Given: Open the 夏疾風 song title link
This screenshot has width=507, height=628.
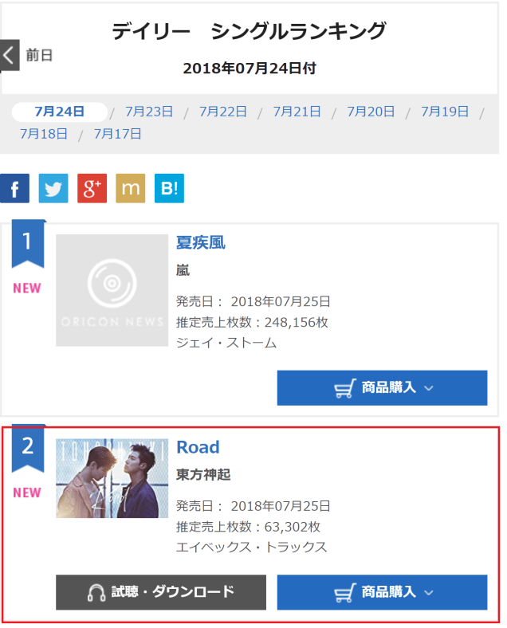Looking at the screenshot, I should pyautogui.click(x=201, y=243).
